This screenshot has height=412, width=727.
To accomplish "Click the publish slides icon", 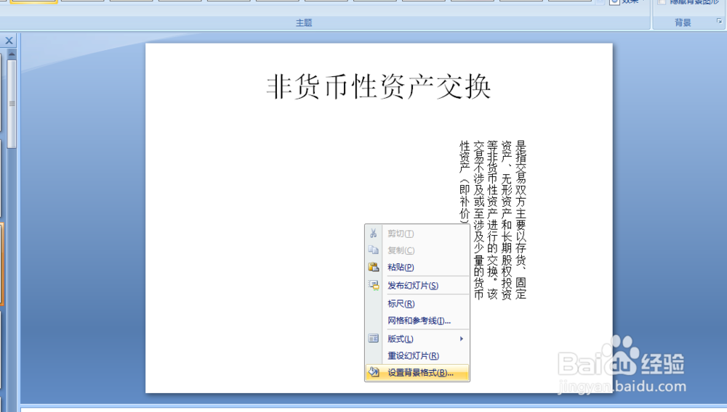I will pos(373,285).
